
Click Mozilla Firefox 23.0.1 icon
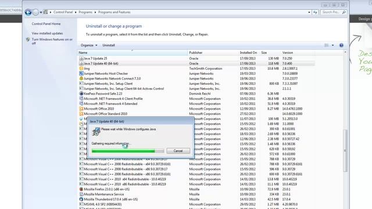(x=81, y=189)
